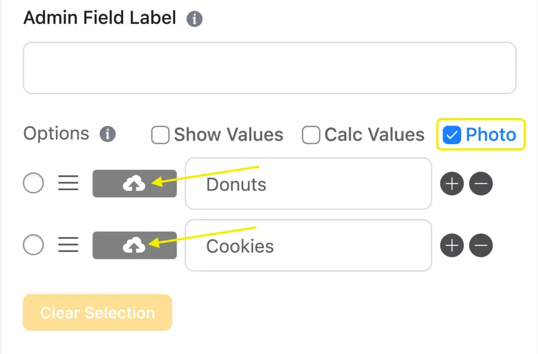Image resolution: width=538 pixels, height=354 pixels.
Task: Enable the Show Values checkbox
Action: [x=160, y=135]
